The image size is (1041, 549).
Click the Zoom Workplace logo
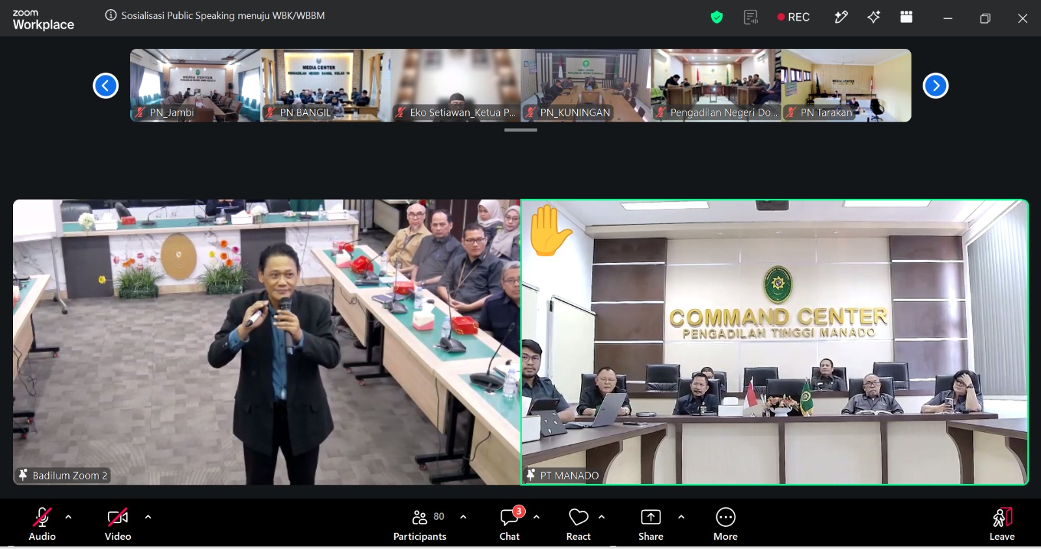pos(43,20)
